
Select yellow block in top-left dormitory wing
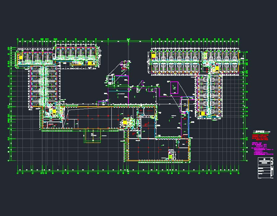click(21, 57)
